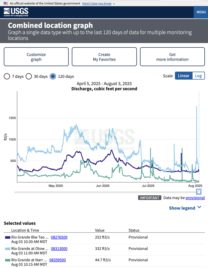Open the MENU in the header
Image resolution: width=208 pixels, height=268 pixels.
201,12
